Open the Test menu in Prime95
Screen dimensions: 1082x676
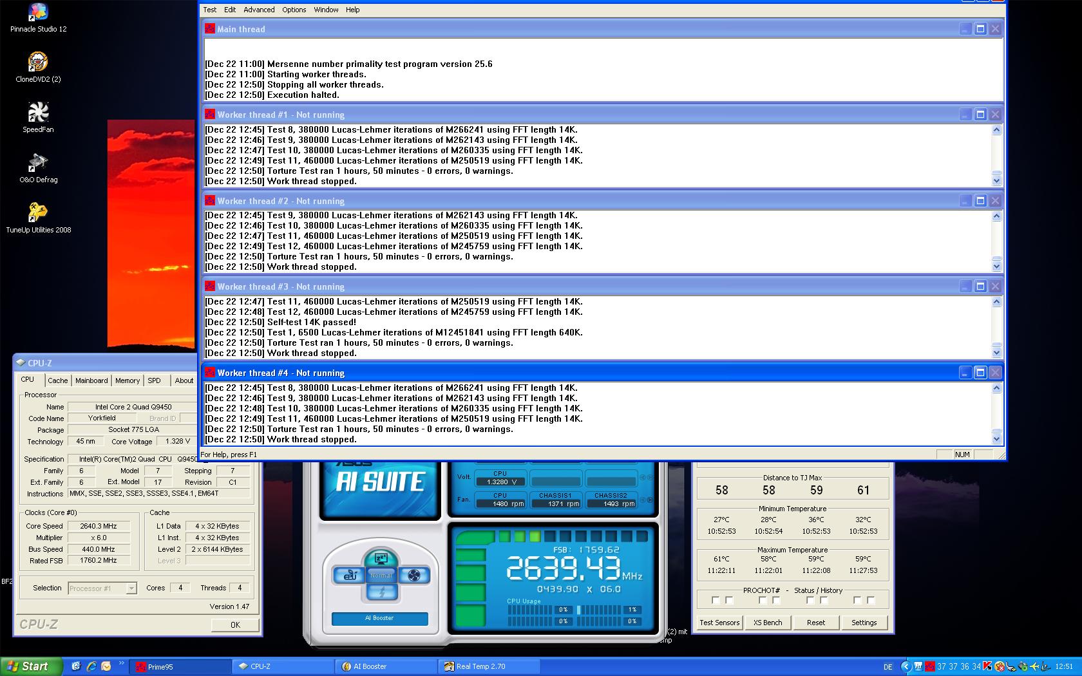click(210, 10)
